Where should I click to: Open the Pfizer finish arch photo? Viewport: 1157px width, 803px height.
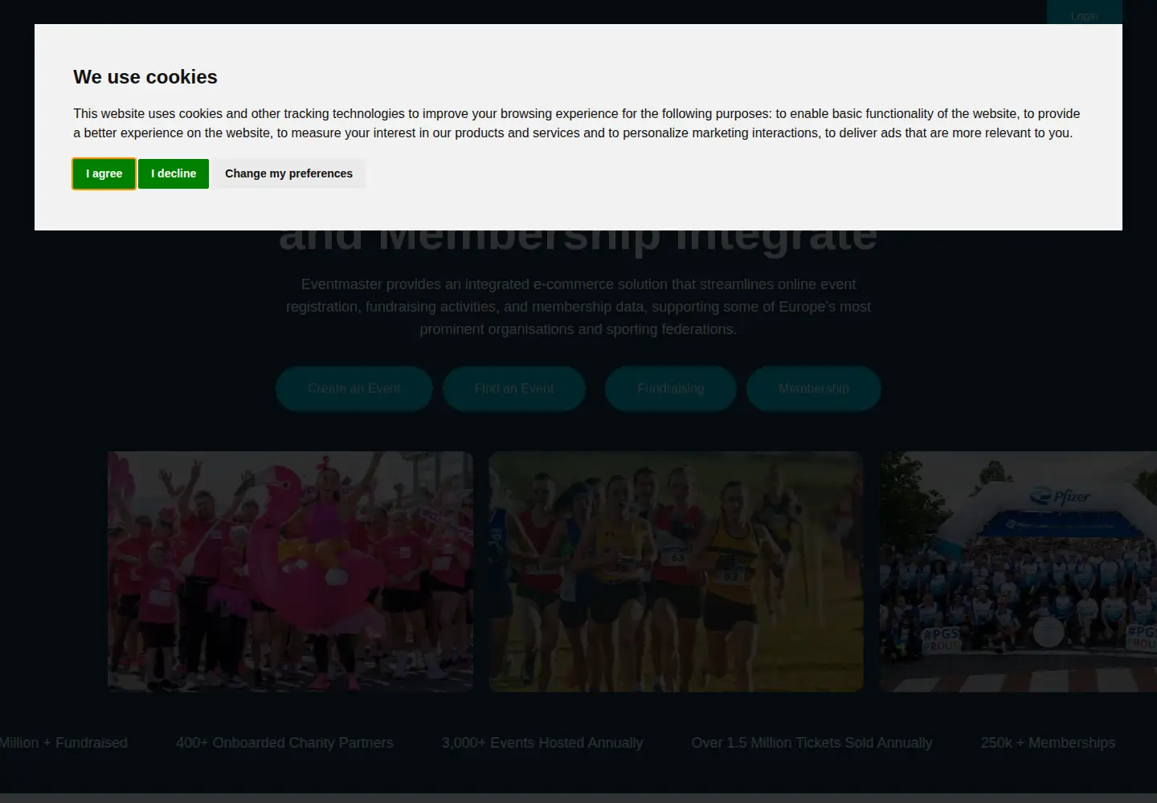pos(1018,572)
